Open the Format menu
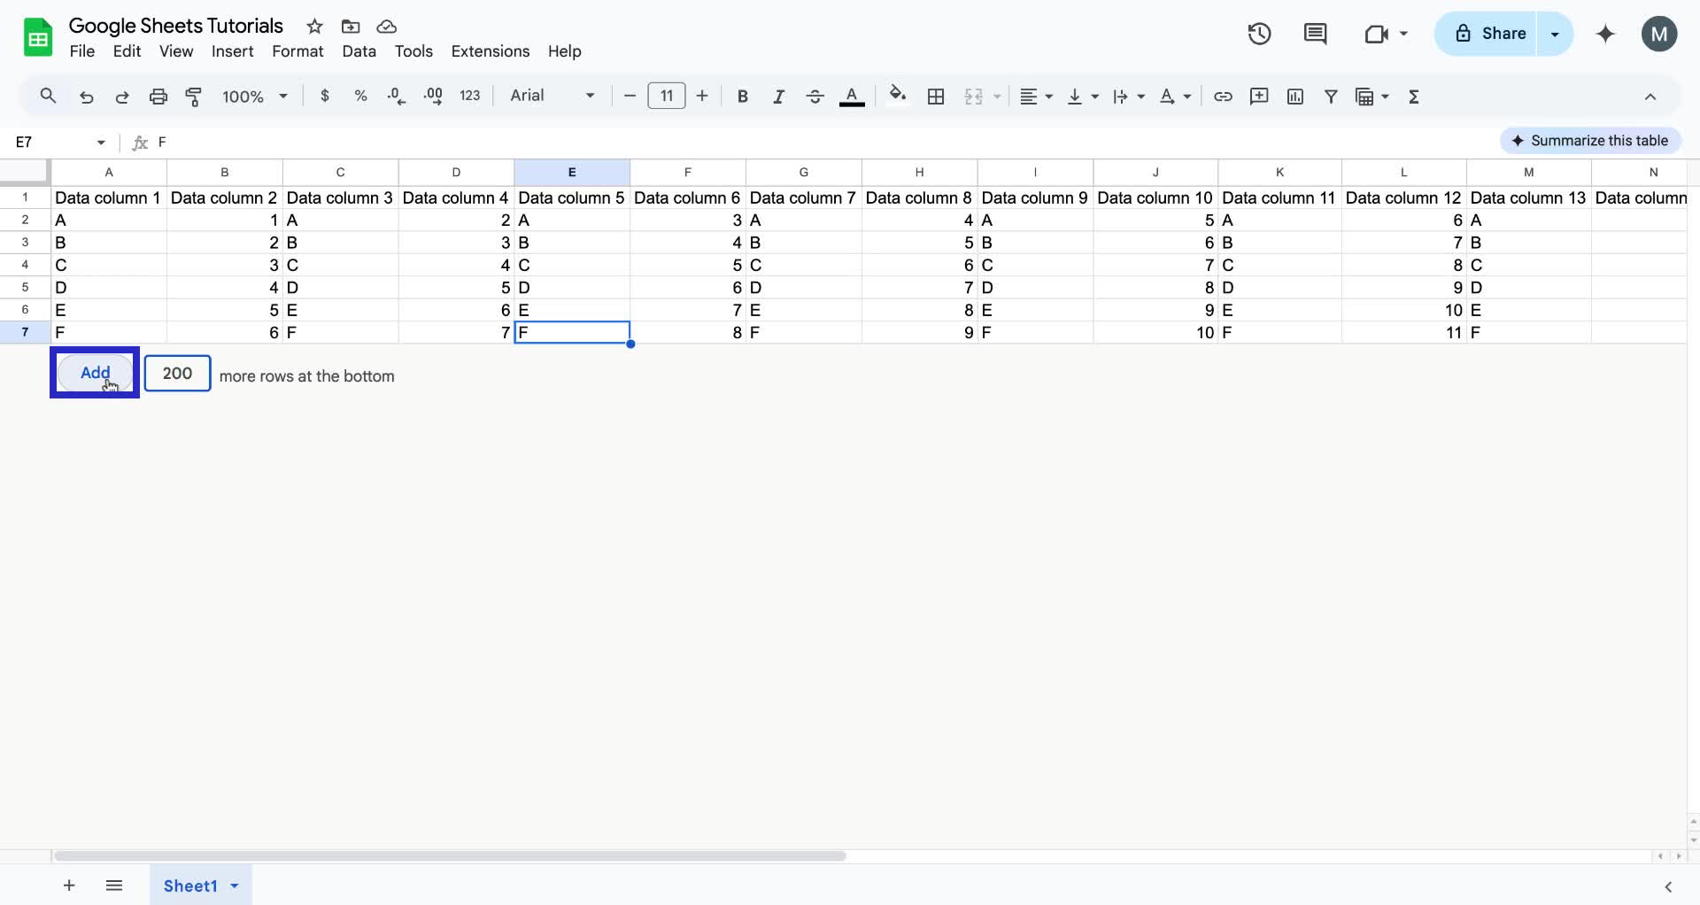 [x=297, y=51]
